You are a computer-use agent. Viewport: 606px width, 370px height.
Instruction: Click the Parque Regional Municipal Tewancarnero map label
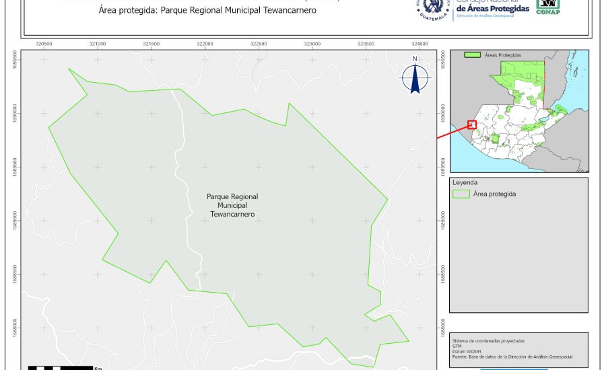(x=232, y=205)
